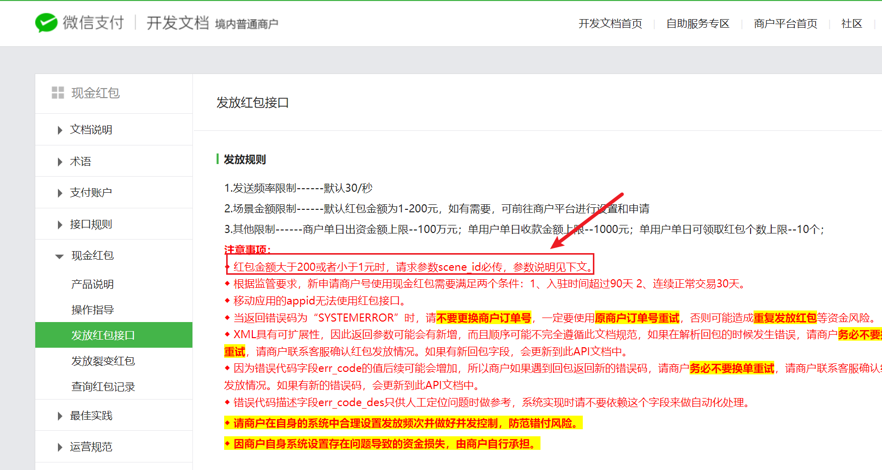The image size is (882, 470).
Task: Click the highlighted note 请商户在自身的系统中合理设置发放频次
Action: click(403, 423)
